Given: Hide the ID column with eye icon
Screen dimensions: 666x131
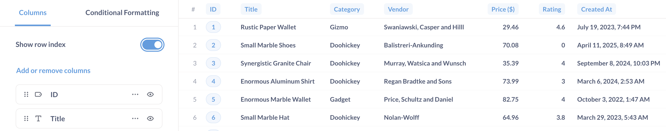Looking at the screenshot, I should coord(150,94).
